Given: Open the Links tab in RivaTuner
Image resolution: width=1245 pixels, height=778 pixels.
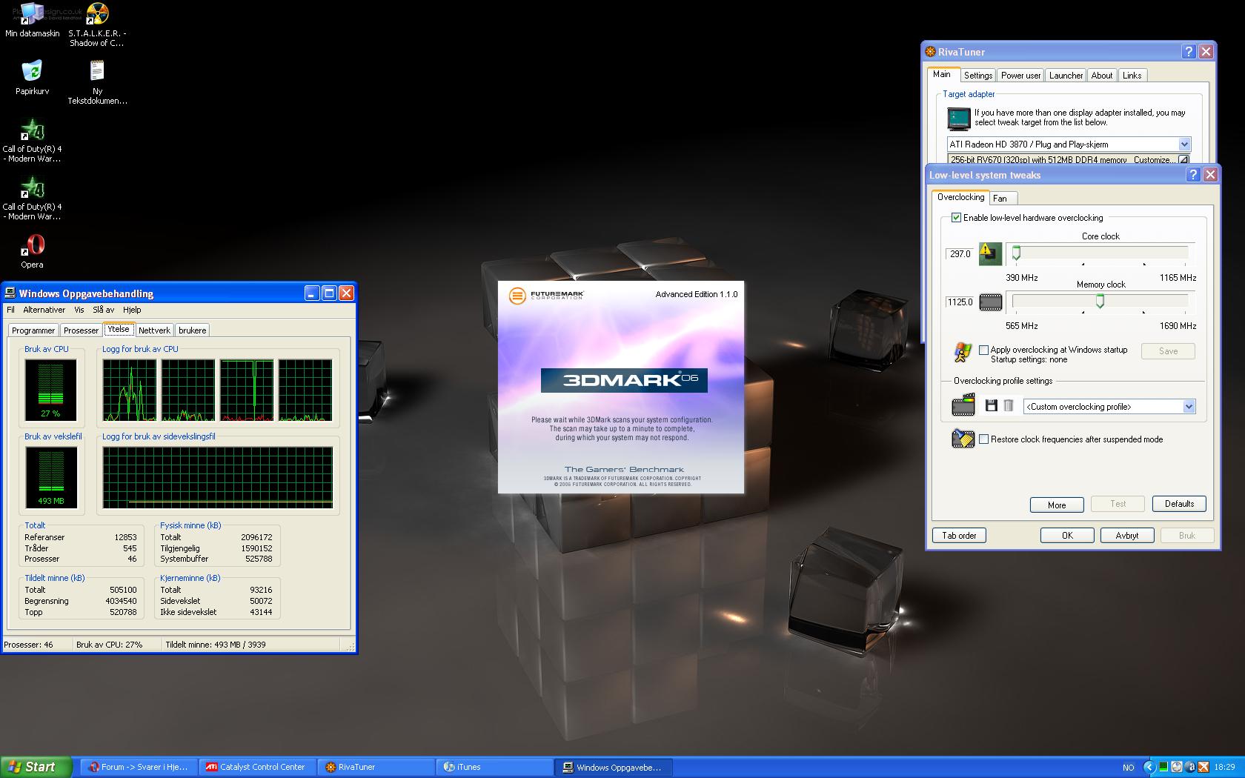Looking at the screenshot, I should [1132, 76].
